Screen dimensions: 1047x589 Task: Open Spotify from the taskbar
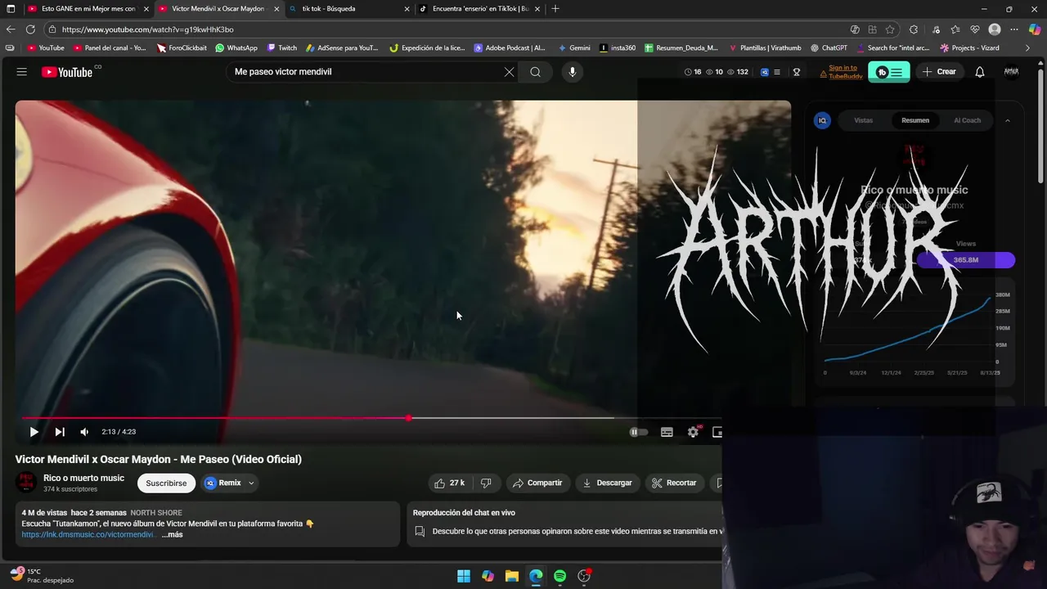(x=559, y=576)
